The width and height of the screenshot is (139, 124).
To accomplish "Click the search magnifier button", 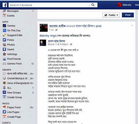I will (x=93, y=5).
